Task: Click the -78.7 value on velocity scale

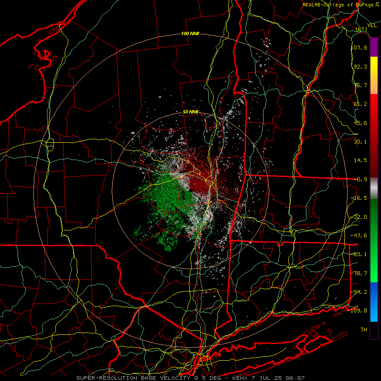Action: (x=359, y=273)
